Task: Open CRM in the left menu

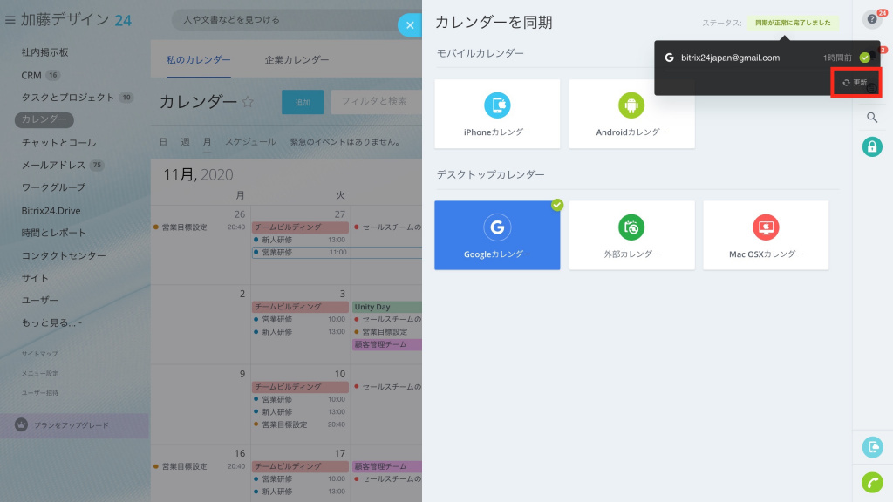Action: (31, 75)
